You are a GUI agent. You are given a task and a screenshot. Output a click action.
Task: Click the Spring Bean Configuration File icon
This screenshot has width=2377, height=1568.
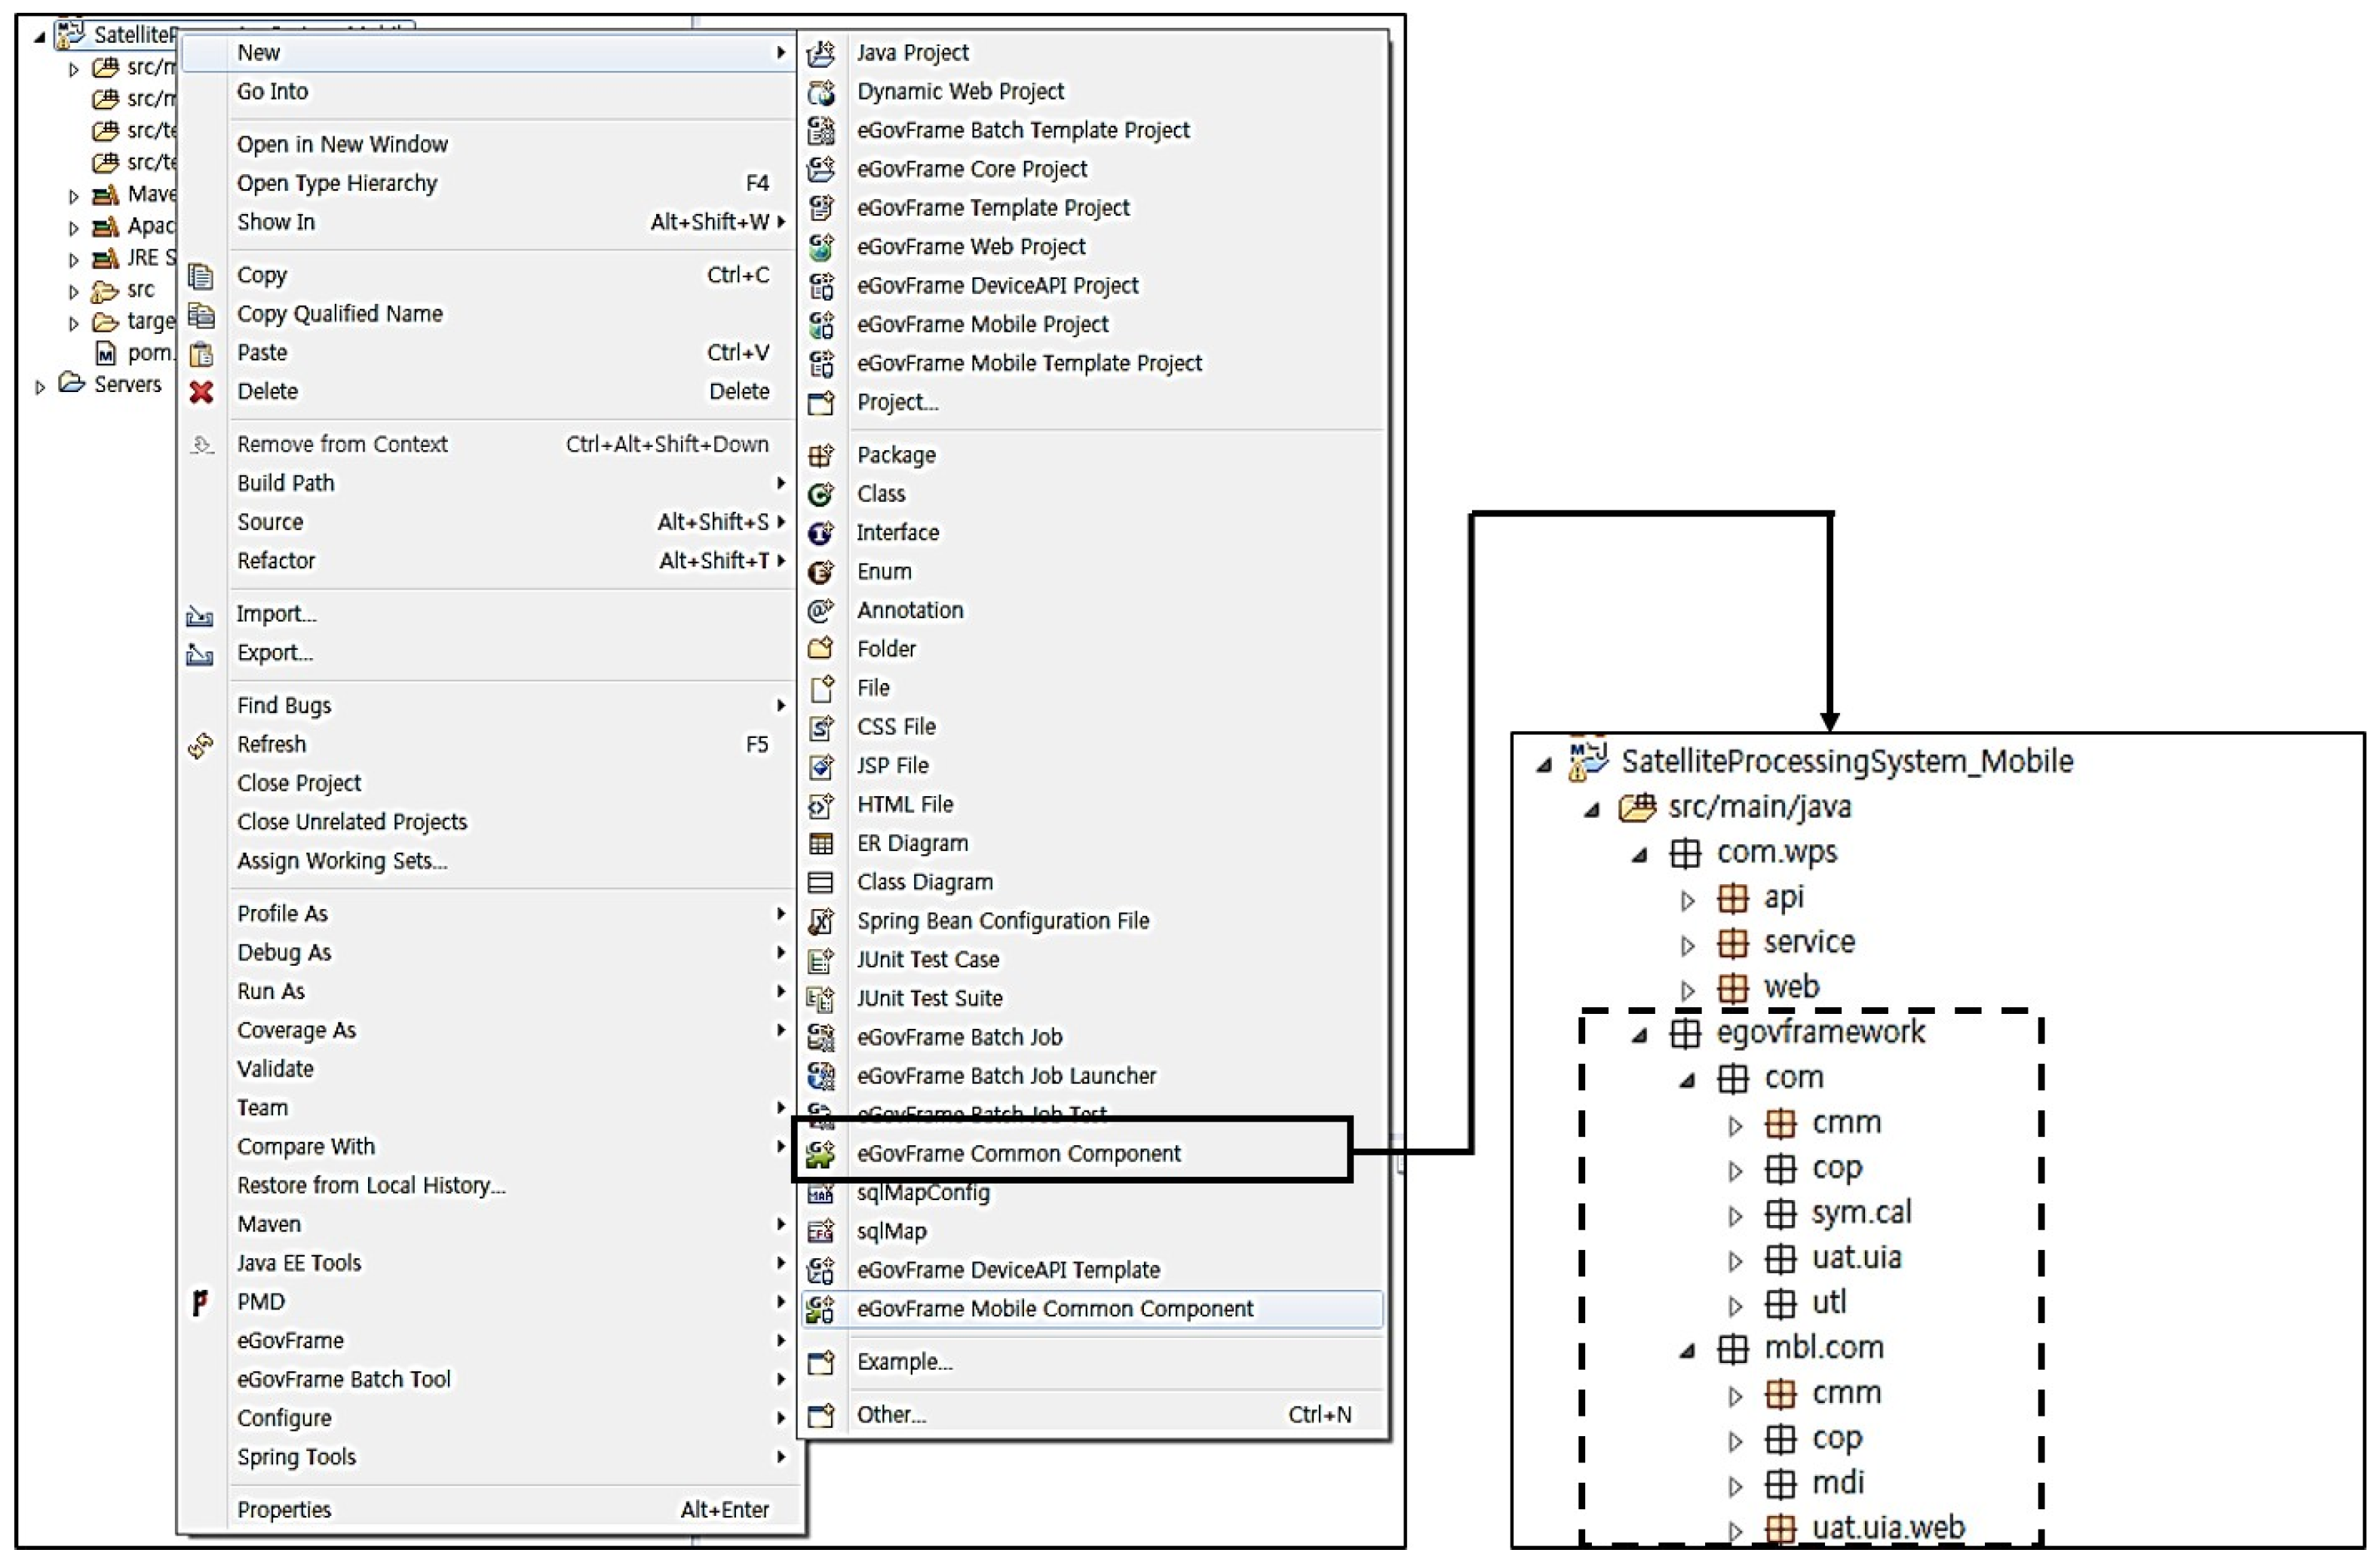click(820, 921)
